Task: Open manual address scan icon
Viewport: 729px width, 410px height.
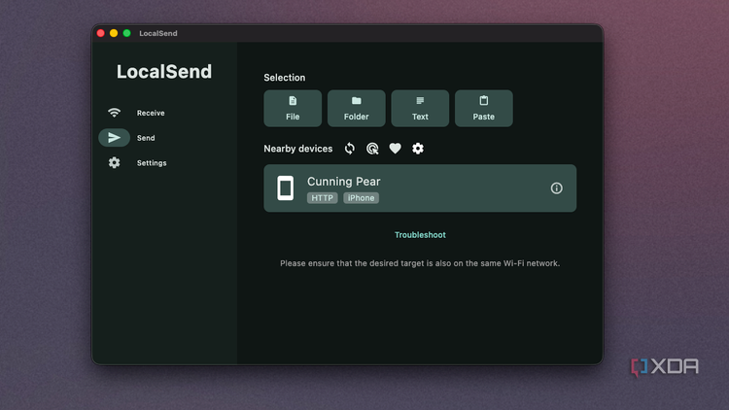Action: pyautogui.click(x=372, y=149)
